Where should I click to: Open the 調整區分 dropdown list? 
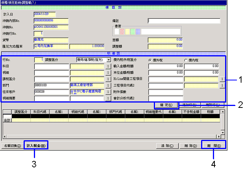tap(109, 60)
